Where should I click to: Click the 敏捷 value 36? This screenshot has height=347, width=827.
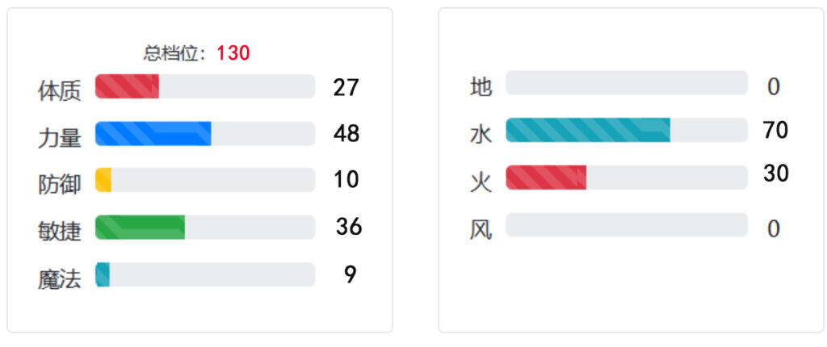click(x=349, y=227)
